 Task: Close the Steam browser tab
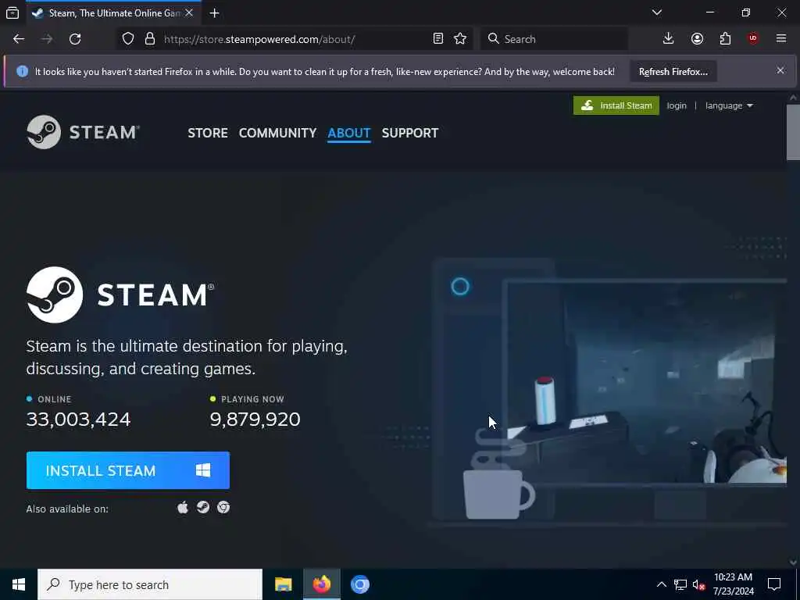click(189, 13)
